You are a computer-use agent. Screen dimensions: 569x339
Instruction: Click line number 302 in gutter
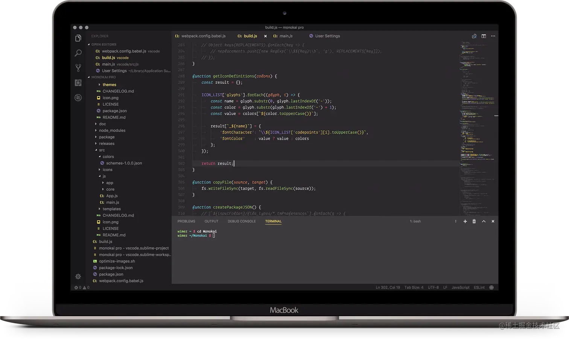[181, 164]
